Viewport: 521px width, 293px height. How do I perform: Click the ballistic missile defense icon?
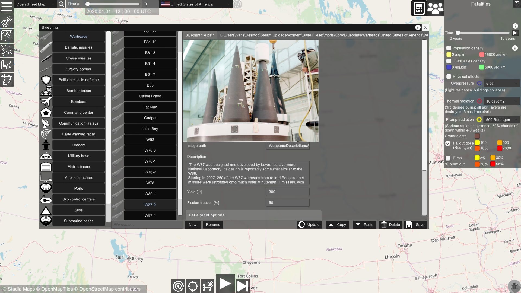point(45,79)
